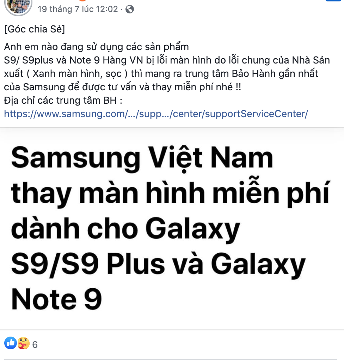Open the Samsung Việt Nam headline image
344x362 pixels.
[x=172, y=228]
